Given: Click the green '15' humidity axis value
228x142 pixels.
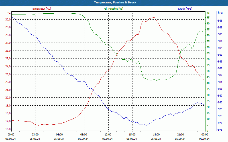Looking at the screenshot, I should (208, 113).
